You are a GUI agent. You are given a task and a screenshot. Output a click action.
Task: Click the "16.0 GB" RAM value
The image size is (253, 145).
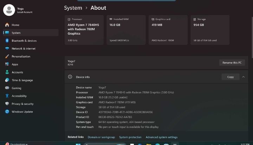tap(115, 25)
